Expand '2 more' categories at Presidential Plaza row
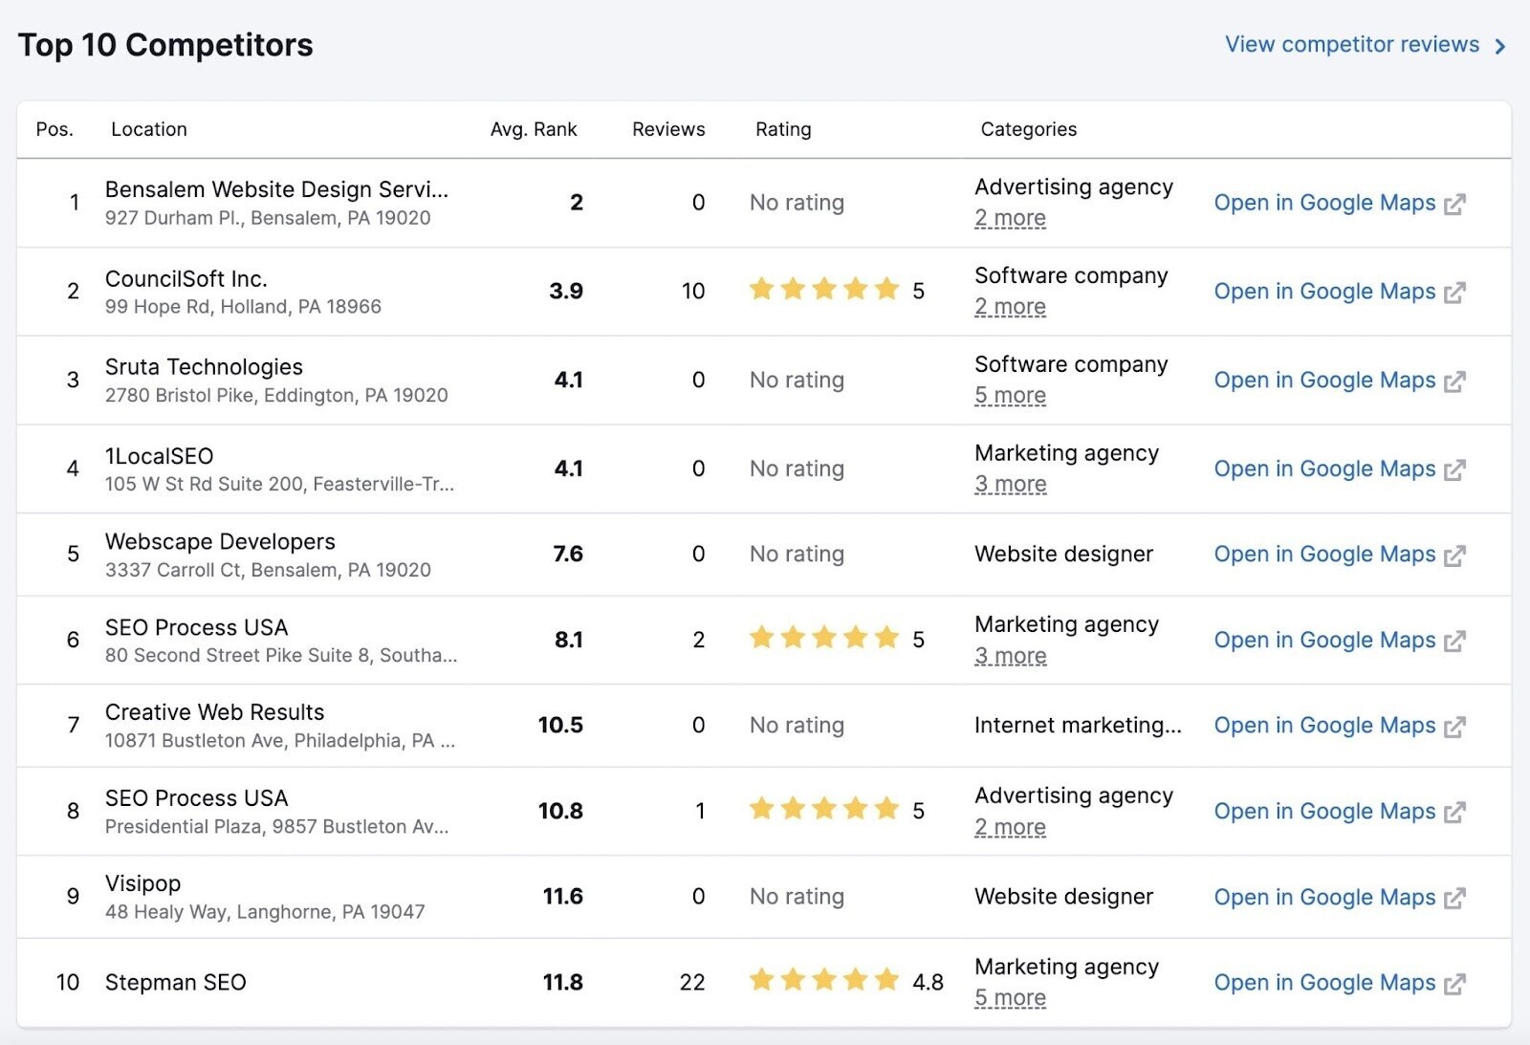Screen dimensions: 1530x1045 [x=1010, y=827]
